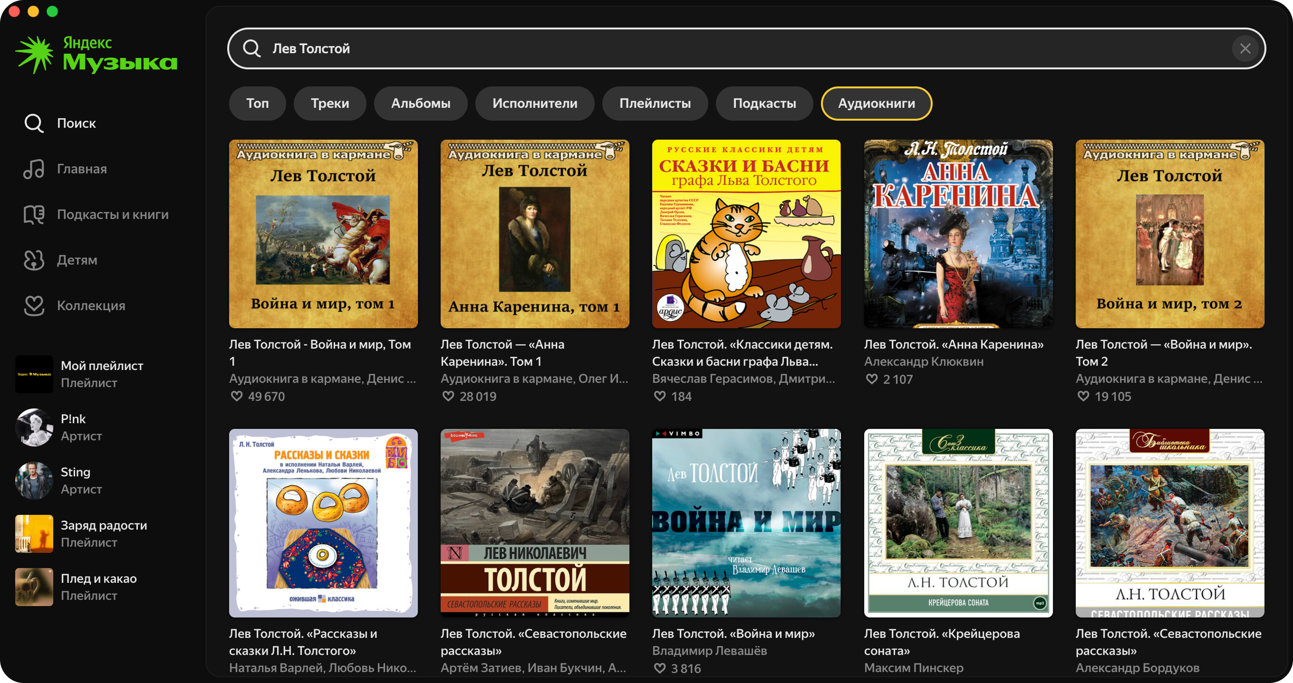Click the Детям sidebar icon
The image size is (1293, 683).
tap(34, 260)
